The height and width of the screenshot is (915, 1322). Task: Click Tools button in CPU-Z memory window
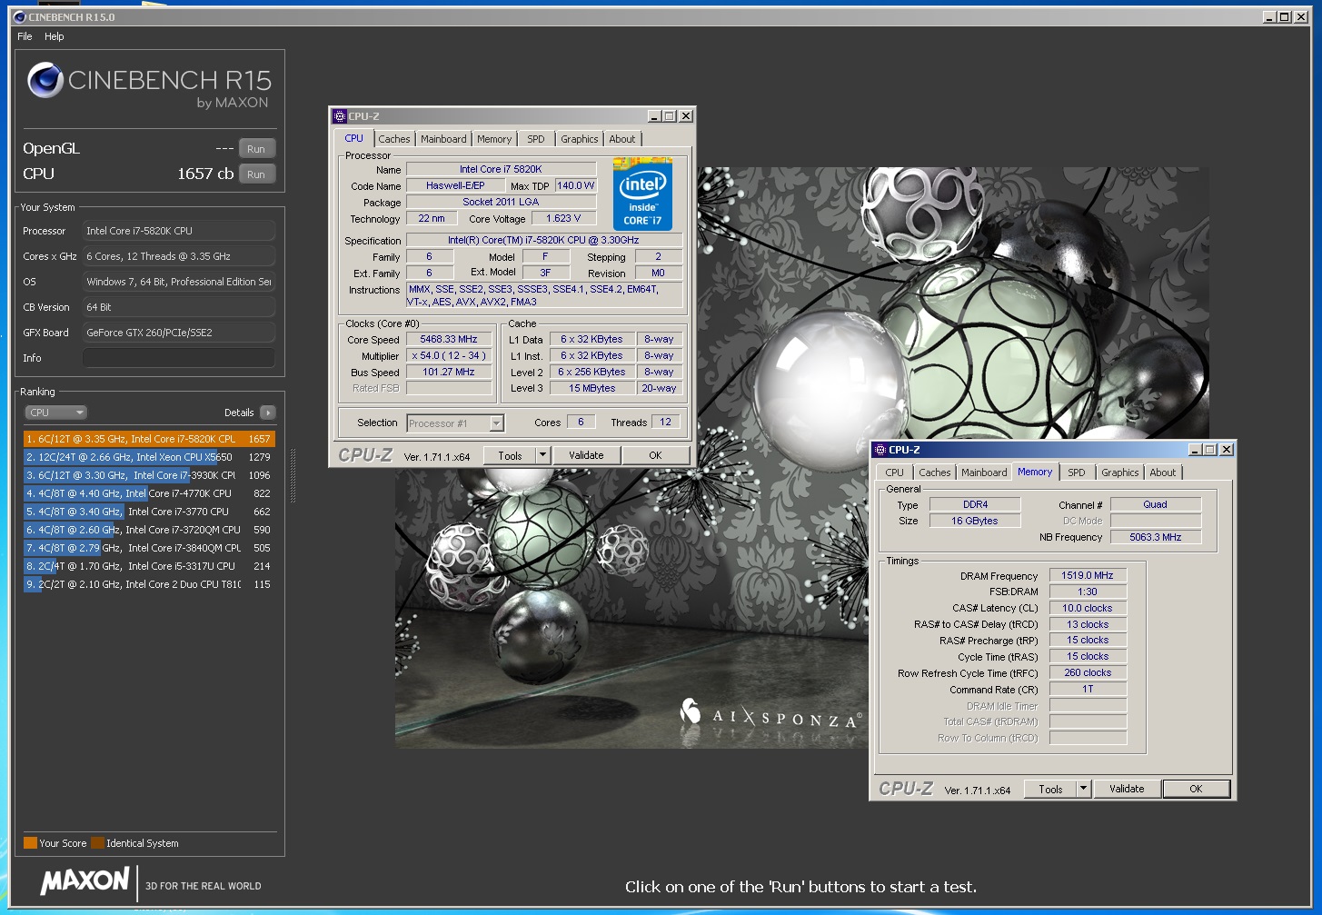1050,790
